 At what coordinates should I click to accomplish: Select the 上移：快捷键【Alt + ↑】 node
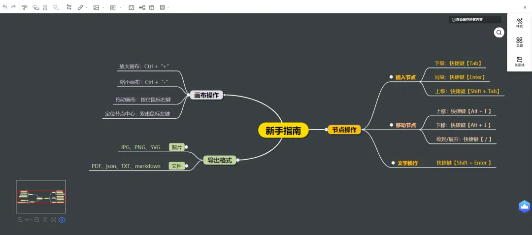pyautogui.click(x=464, y=111)
